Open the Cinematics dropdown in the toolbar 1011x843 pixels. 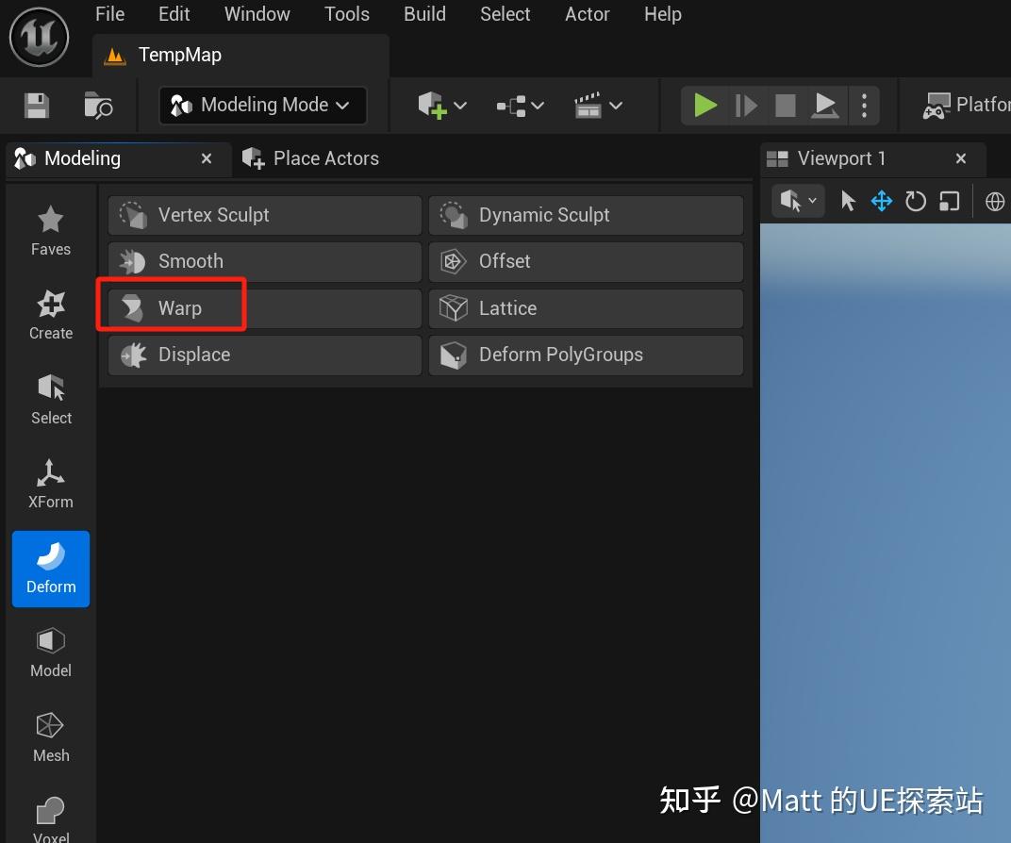point(598,105)
